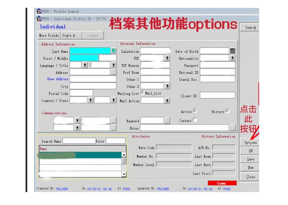
Task: Open the More Fields tab
Action: [49, 35]
